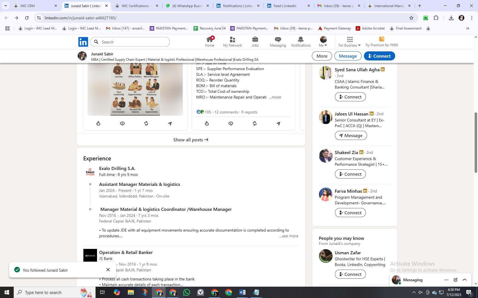
Task: Repost the first image post
Action: pyautogui.click(x=146, y=123)
